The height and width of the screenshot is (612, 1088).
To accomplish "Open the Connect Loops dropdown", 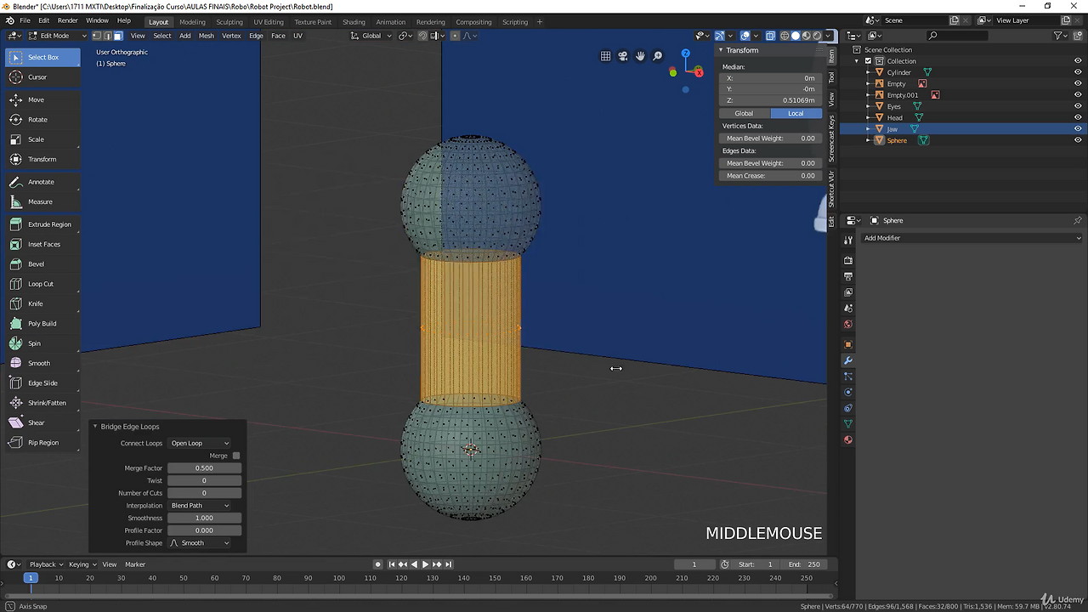I will (x=200, y=443).
